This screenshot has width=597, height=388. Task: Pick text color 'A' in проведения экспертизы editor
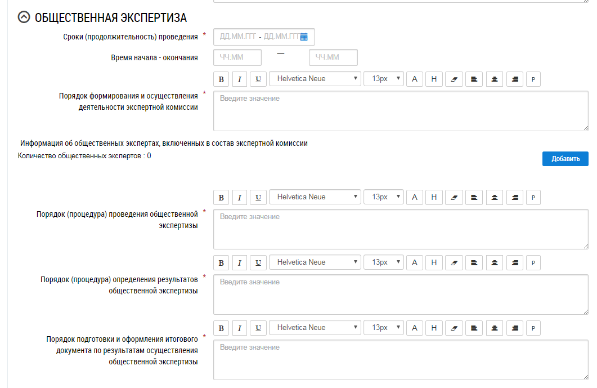coord(415,197)
